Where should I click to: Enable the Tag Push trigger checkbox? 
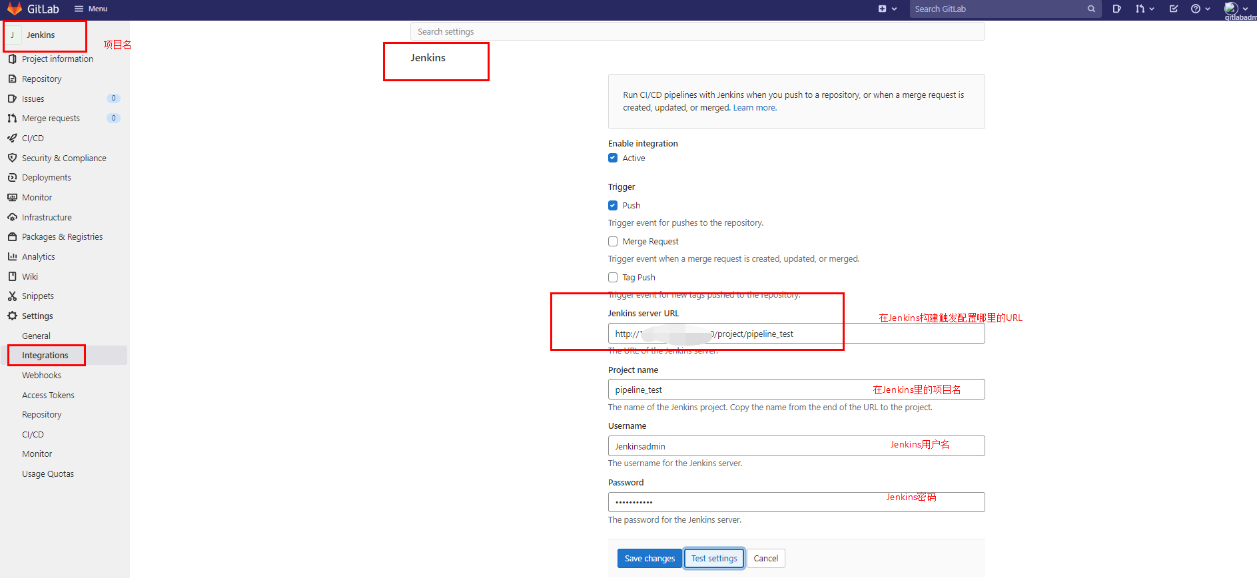click(x=613, y=277)
